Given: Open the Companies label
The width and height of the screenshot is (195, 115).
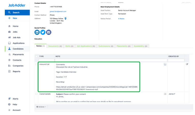Looking at the screenshot, I should tap(18, 66).
